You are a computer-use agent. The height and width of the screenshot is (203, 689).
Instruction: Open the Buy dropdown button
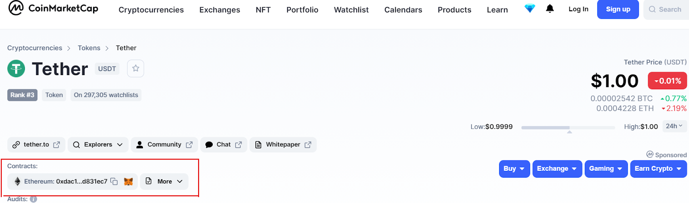click(514, 169)
